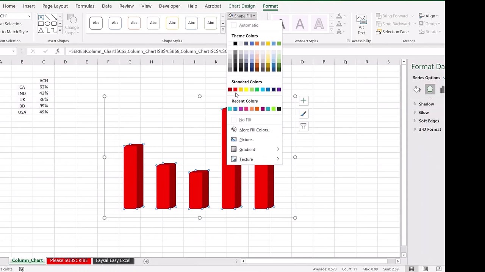Open the Texture submenu

255,159
